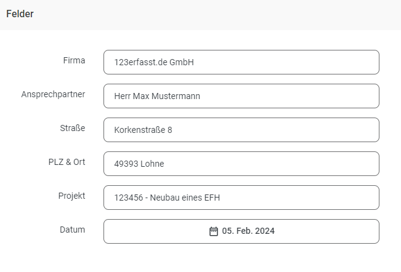Click the Projekt label
Image resolution: width=401 pixels, height=272 pixels.
[x=71, y=196]
